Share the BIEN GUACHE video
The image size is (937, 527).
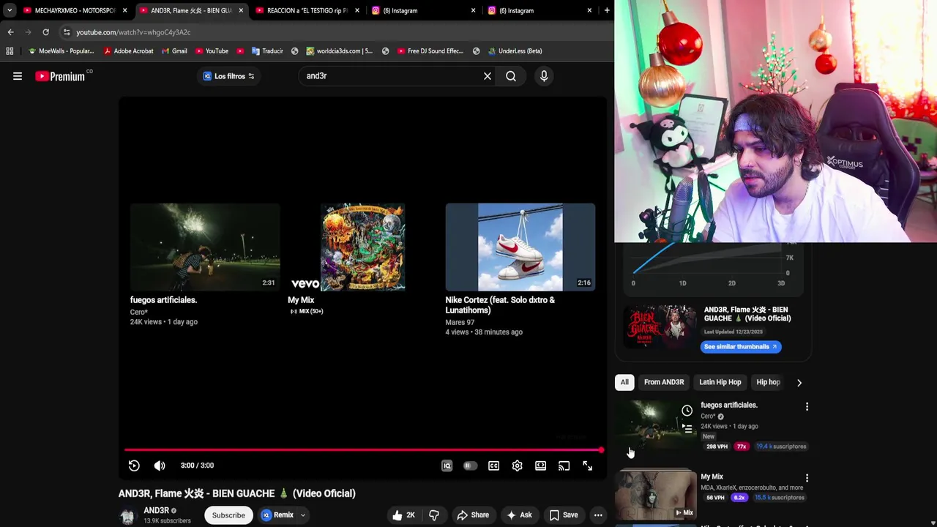pyautogui.click(x=473, y=515)
